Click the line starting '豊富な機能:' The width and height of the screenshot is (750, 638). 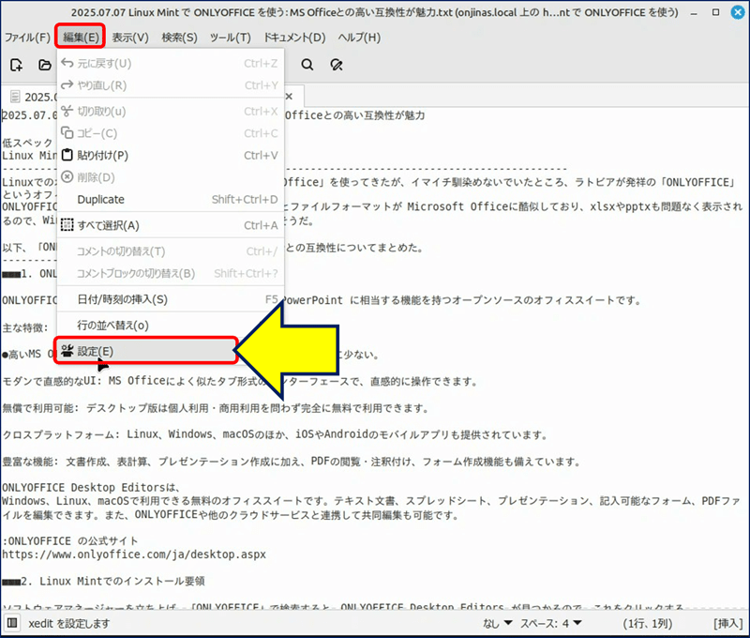pyautogui.click(x=292, y=462)
